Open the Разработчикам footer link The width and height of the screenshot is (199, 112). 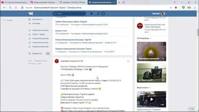tap(40, 61)
